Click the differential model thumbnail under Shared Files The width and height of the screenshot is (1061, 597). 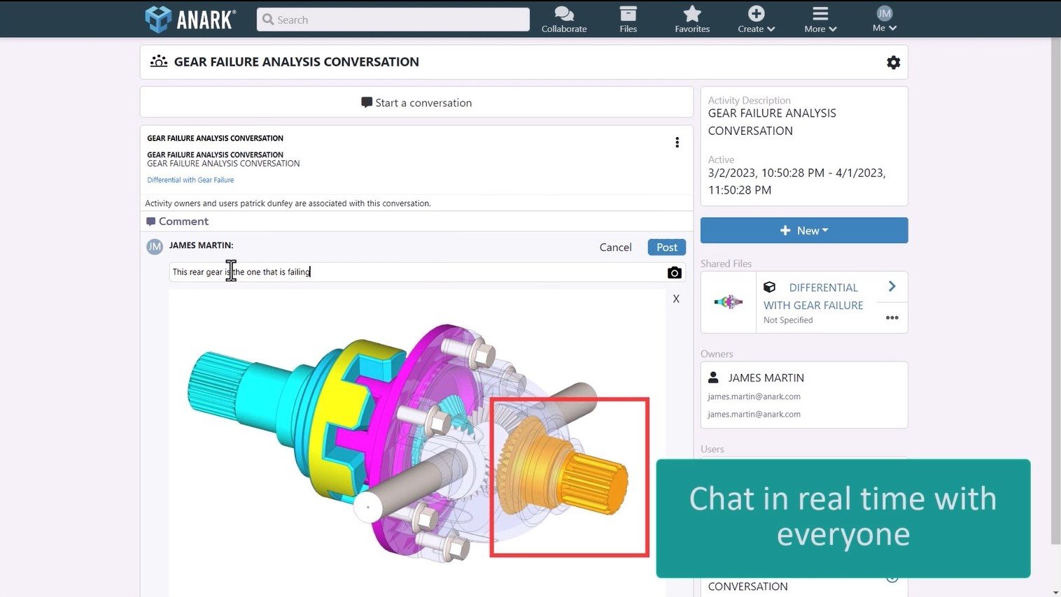728,301
